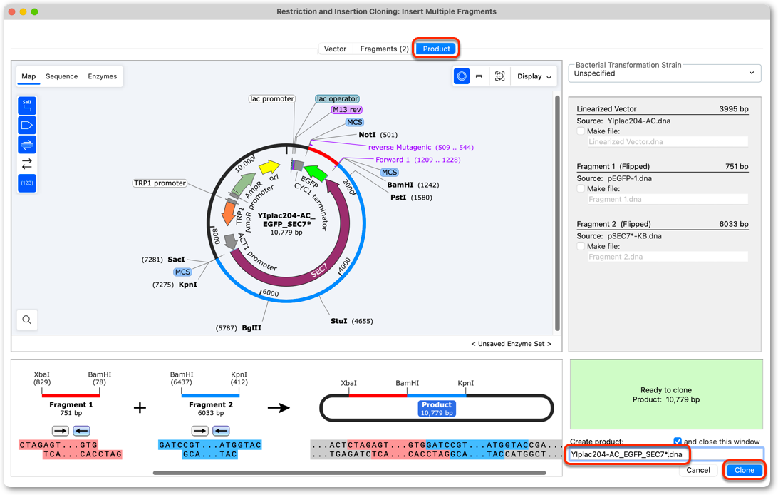Image resolution: width=778 pixels, height=495 pixels.
Task: Uncheck 'and close this window' checkbox
Action: [x=678, y=441]
